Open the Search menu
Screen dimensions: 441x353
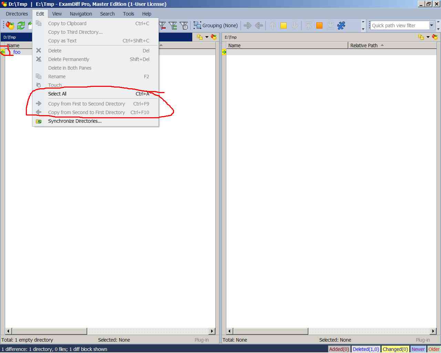click(107, 14)
